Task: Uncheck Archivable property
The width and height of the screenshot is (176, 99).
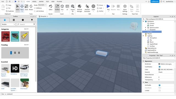Action: point(159,85)
